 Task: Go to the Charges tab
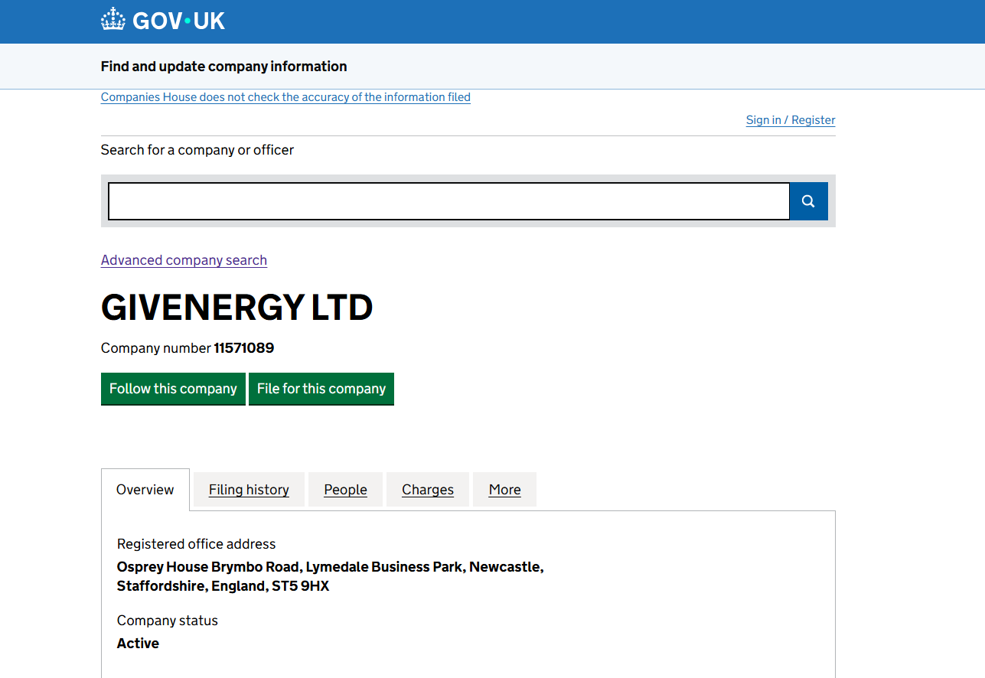coord(428,490)
